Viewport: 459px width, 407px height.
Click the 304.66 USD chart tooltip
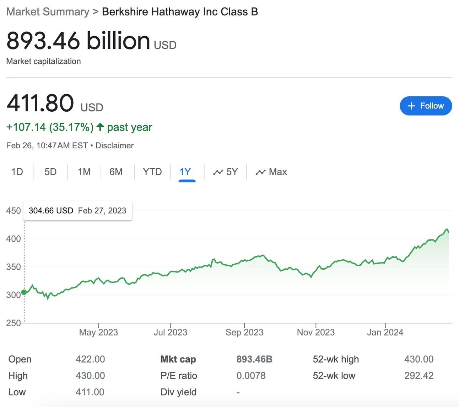77,211
